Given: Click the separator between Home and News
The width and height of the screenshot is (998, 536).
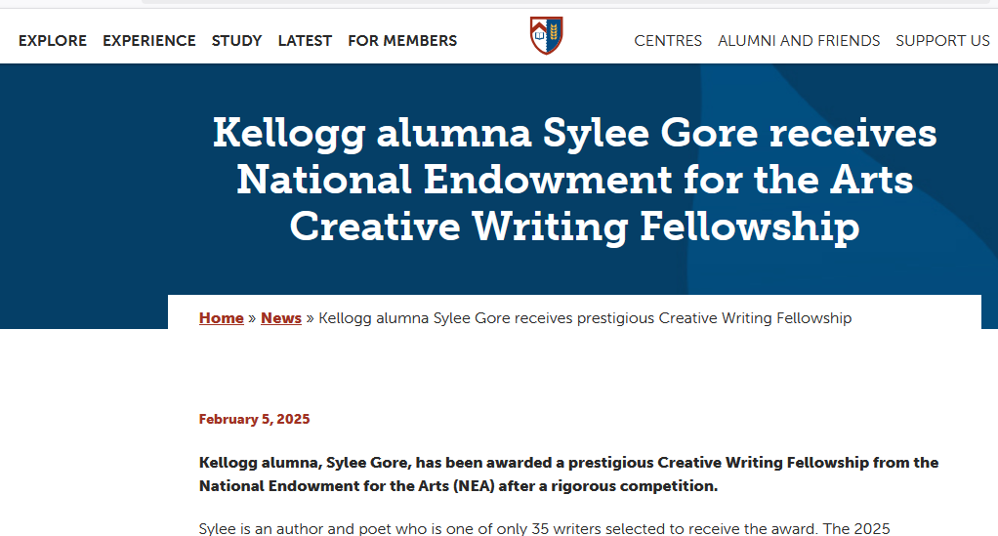Looking at the screenshot, I should pos(252,318).
